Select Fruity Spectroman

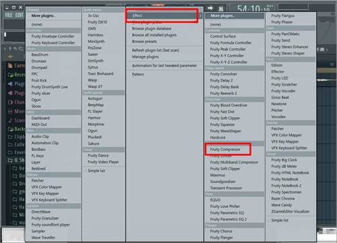tap(286, 193)
